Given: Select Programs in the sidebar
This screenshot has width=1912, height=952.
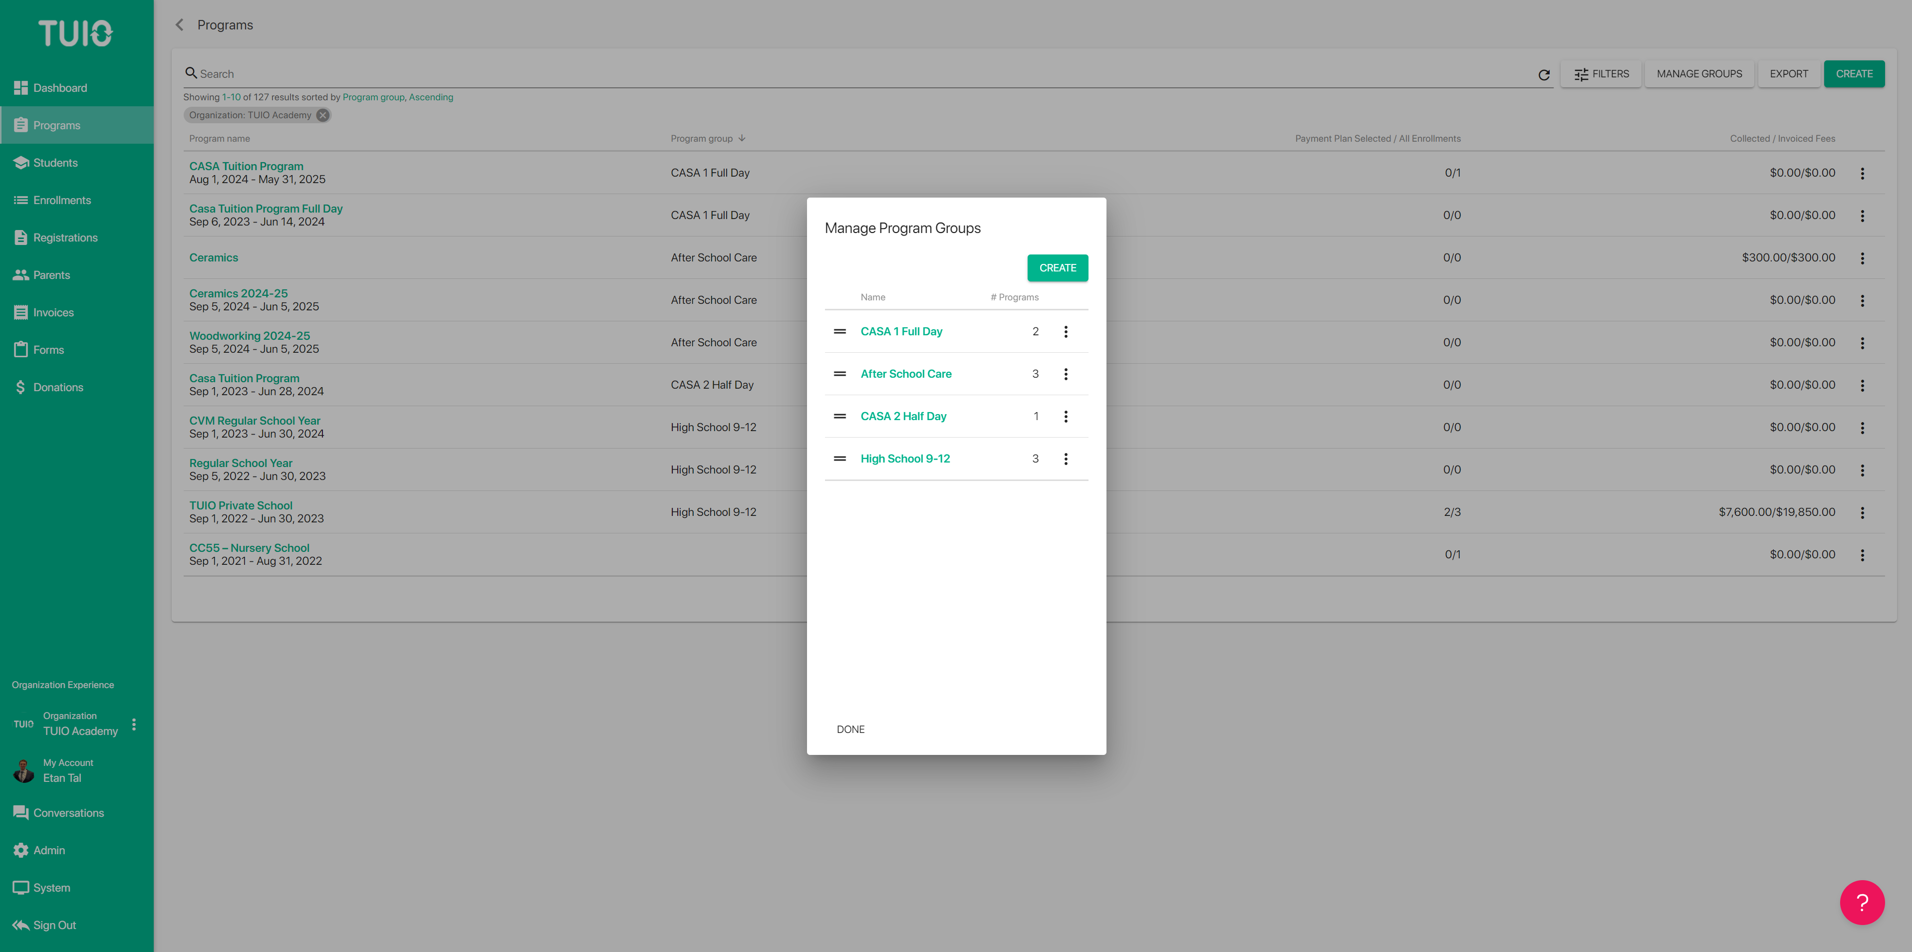Looking at the screenshot, I should (x=76, y=125).
